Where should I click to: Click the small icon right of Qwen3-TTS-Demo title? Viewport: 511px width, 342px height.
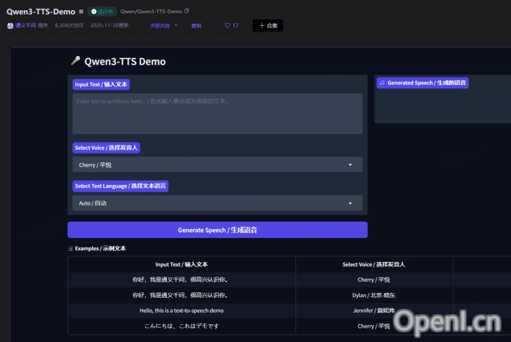point(81,12)
